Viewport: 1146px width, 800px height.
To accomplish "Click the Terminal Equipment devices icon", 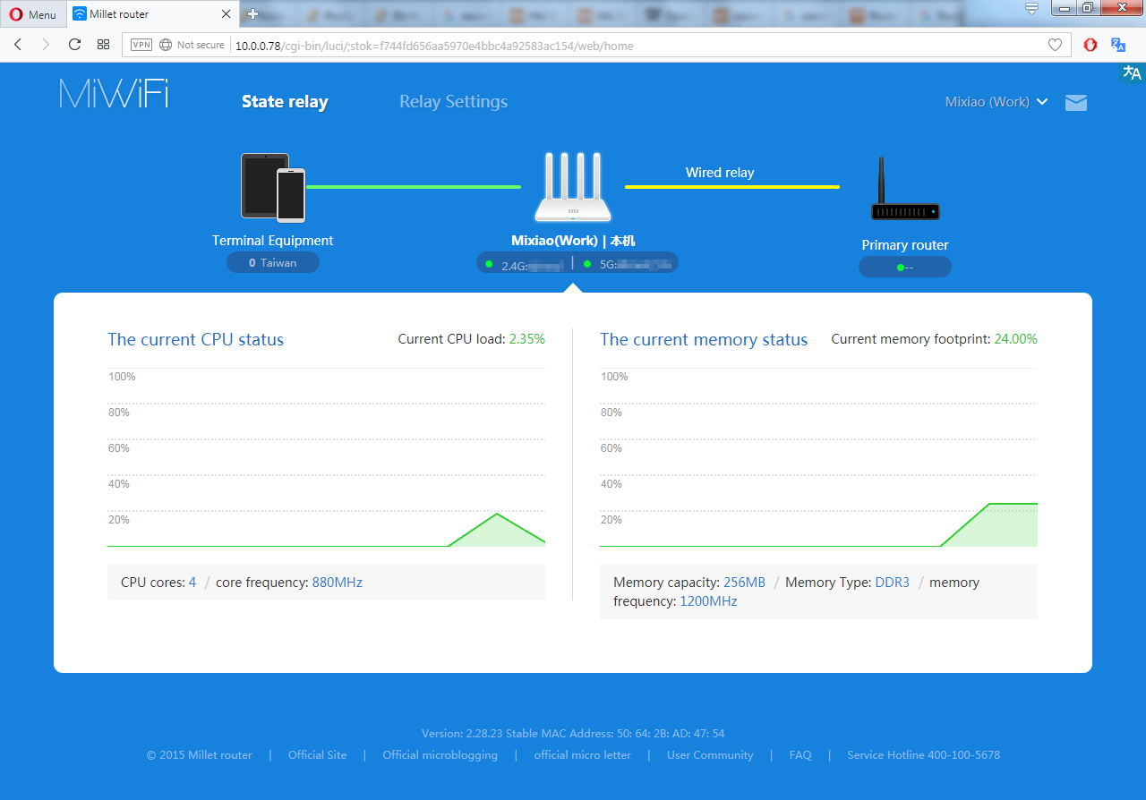I will [x=273, y=187].
